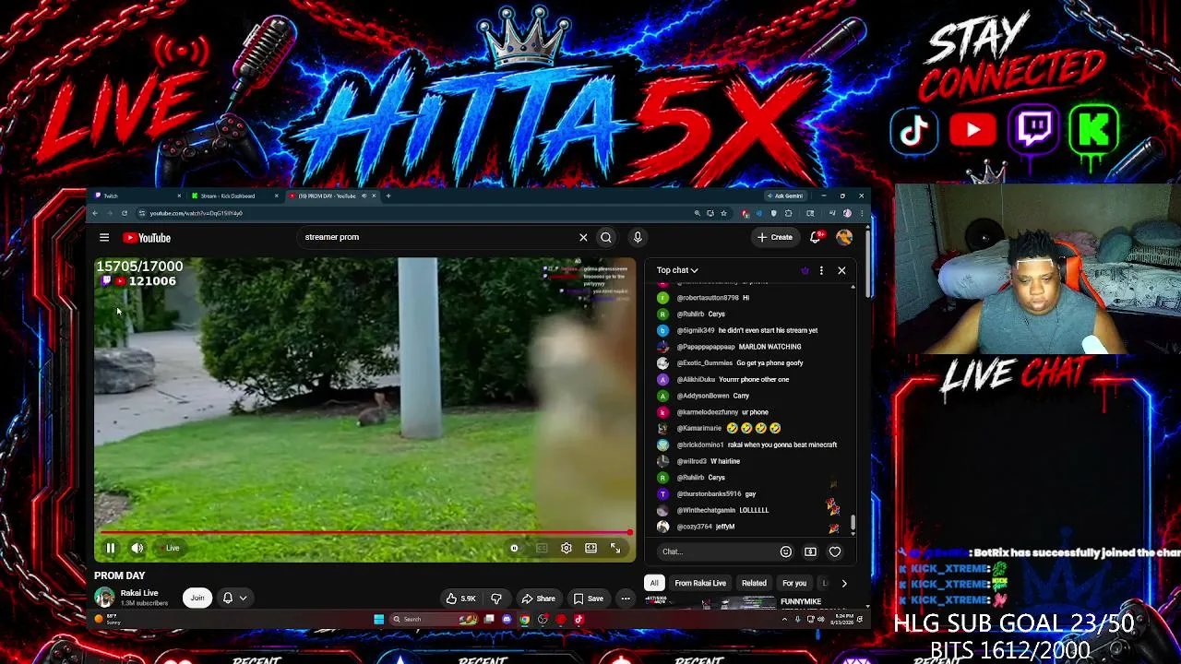1181x664 pixels.
Task: Open more actions for the video
Action: click(626, 599)
